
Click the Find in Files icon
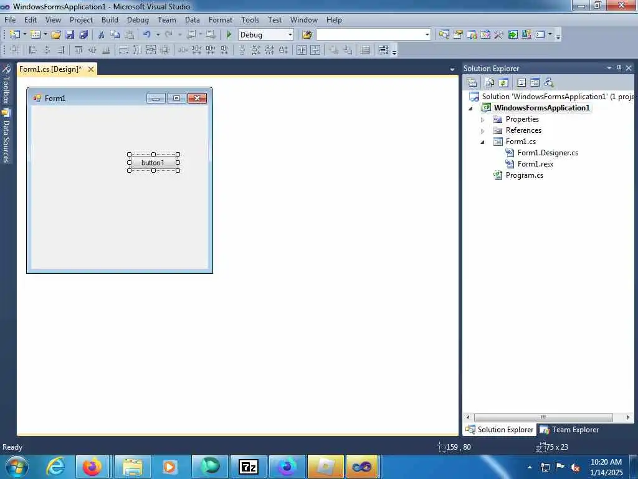point(307,35)
